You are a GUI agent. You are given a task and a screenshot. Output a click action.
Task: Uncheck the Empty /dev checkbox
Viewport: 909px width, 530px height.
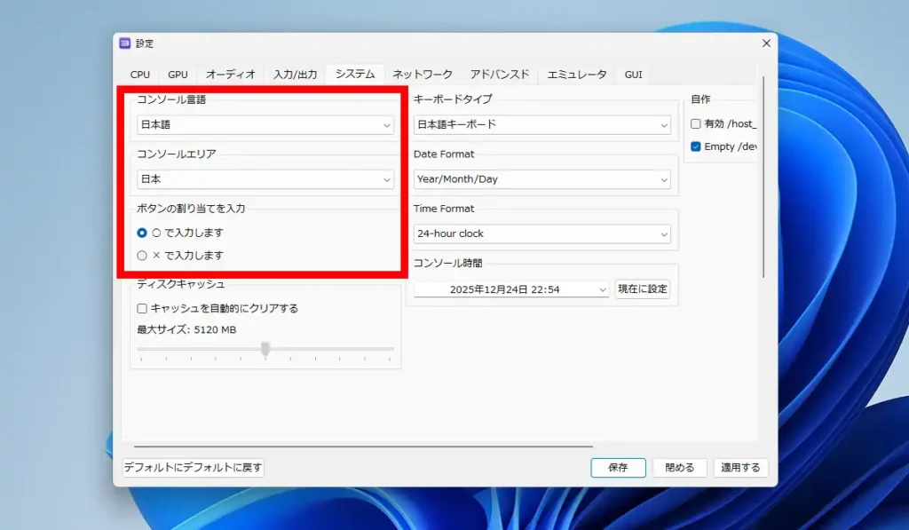click(x=695, y=147)
